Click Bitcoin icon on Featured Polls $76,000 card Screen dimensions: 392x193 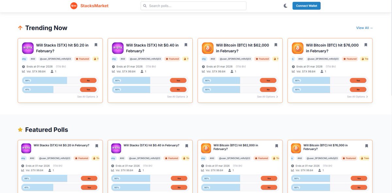[x=296, y=148]
